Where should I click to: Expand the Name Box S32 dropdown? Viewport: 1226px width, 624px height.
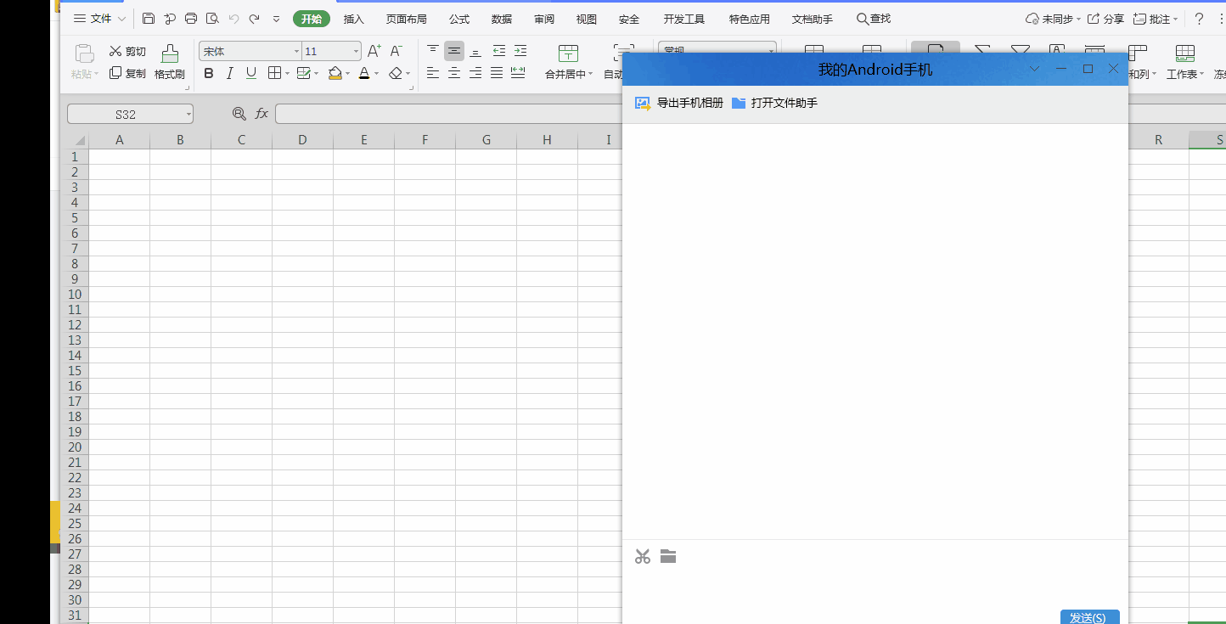(188, 114)
